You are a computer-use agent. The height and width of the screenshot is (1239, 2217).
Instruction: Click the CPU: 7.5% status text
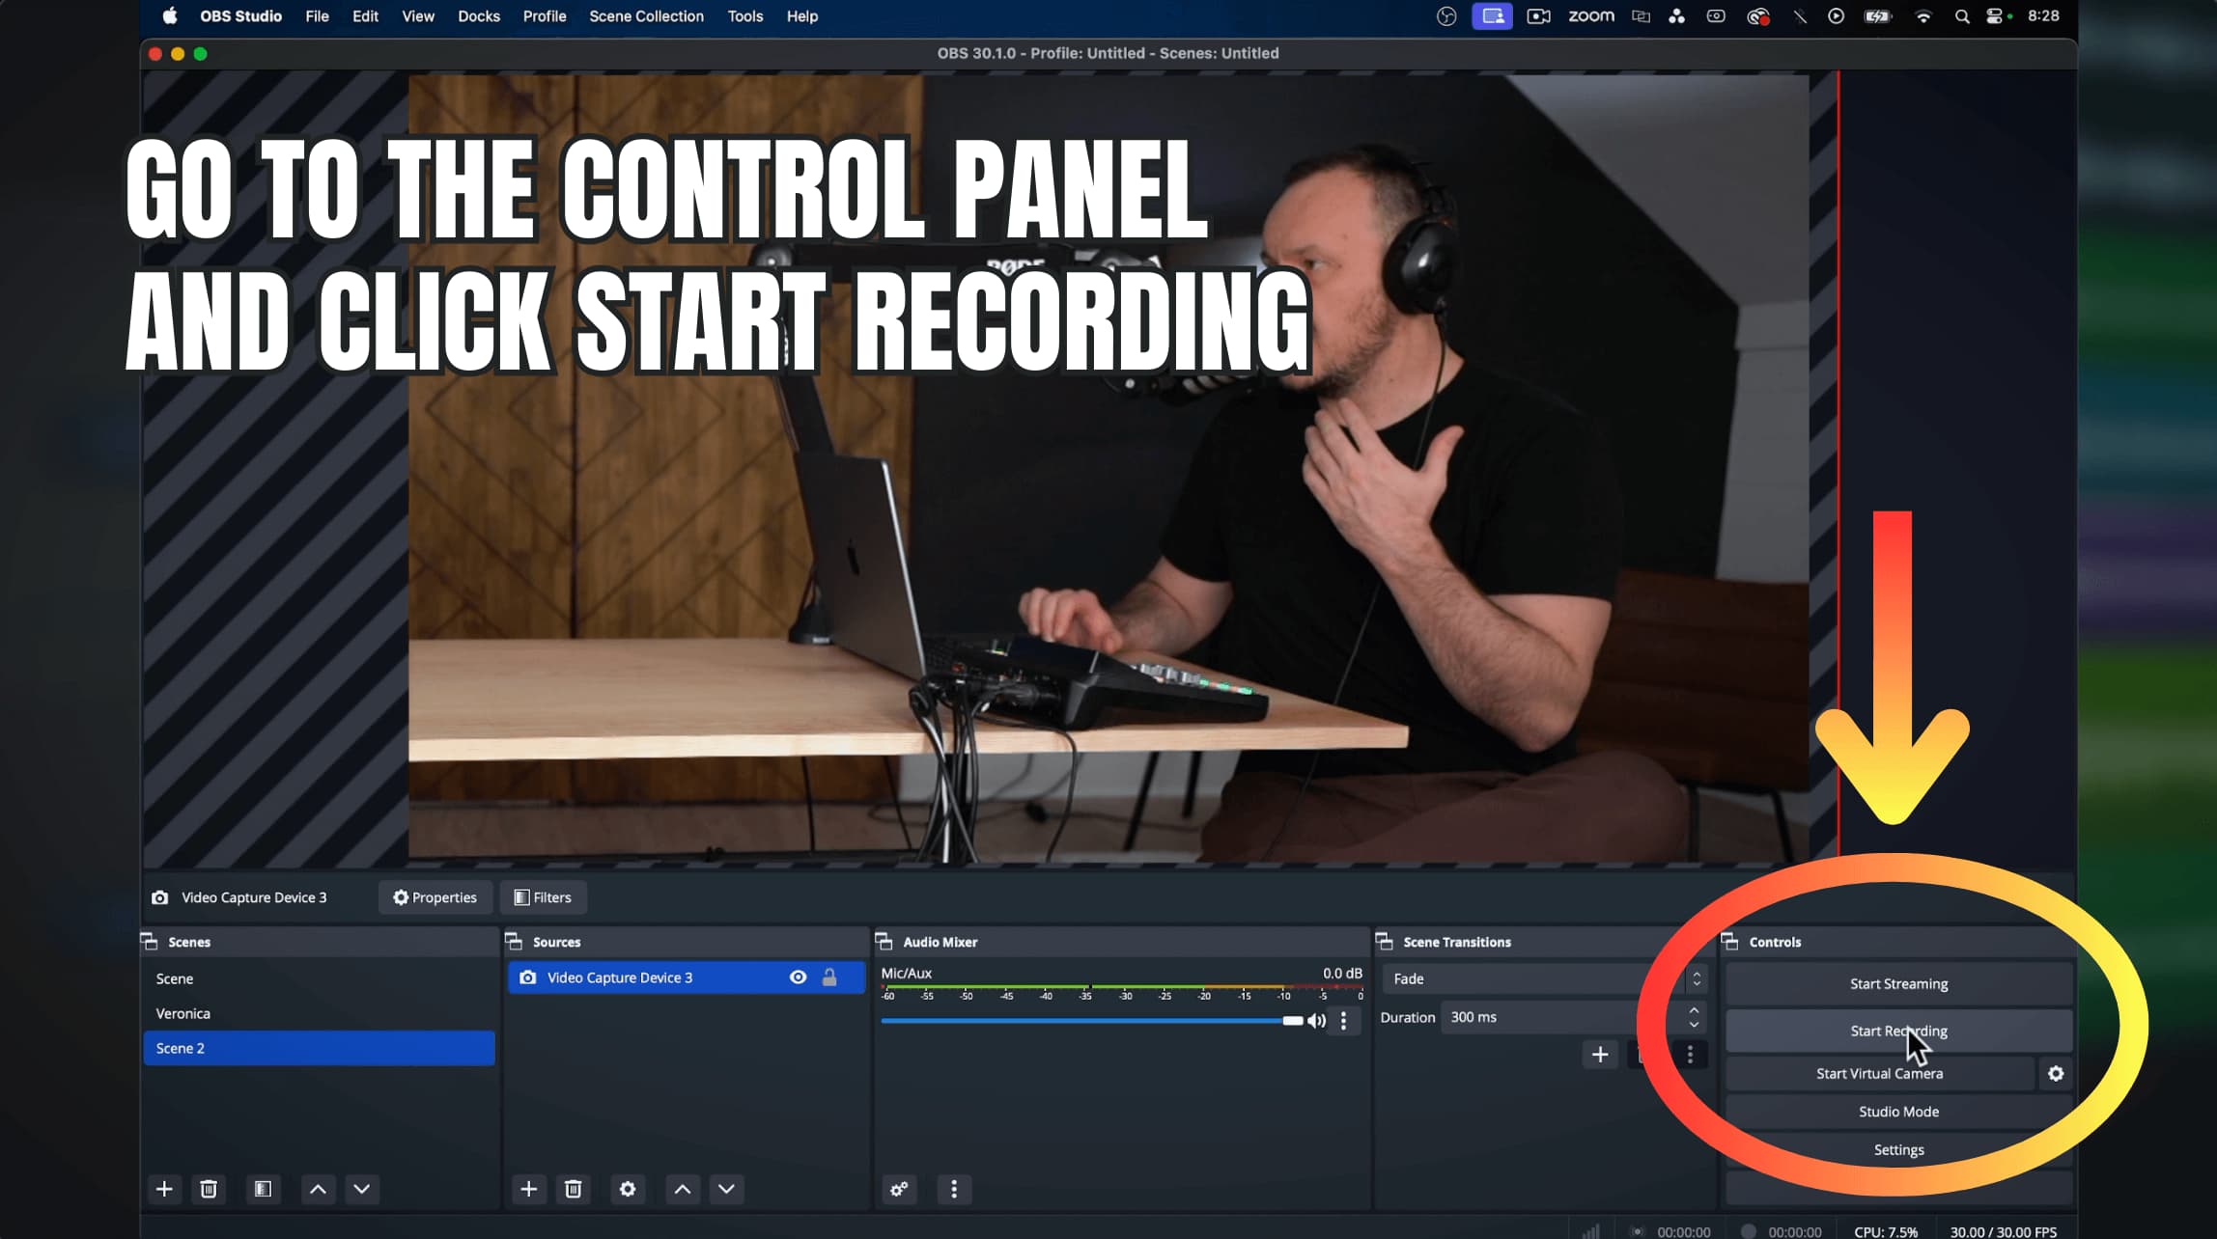point(1886,1231)
